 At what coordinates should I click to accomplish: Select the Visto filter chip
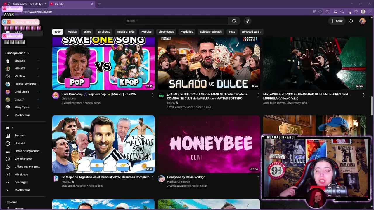click(x=232, y=32)
